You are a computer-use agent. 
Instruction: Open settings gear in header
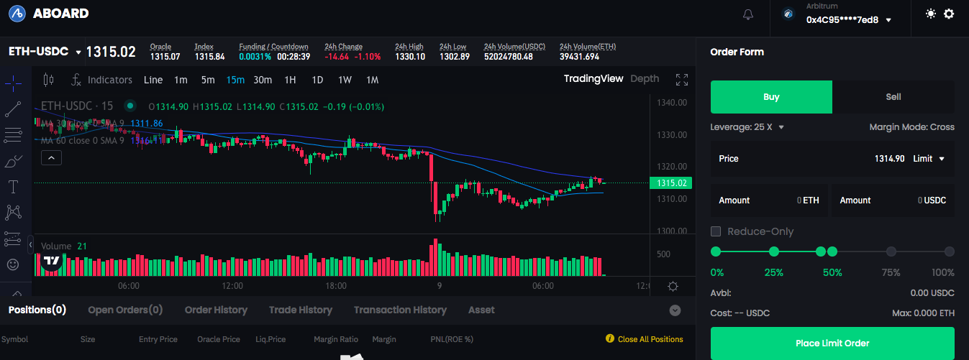pyautogui.click(x=949, y=14)
